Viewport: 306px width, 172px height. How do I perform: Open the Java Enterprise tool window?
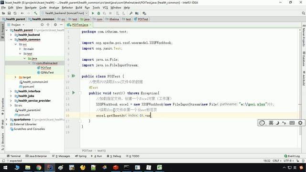click(36, 156)
